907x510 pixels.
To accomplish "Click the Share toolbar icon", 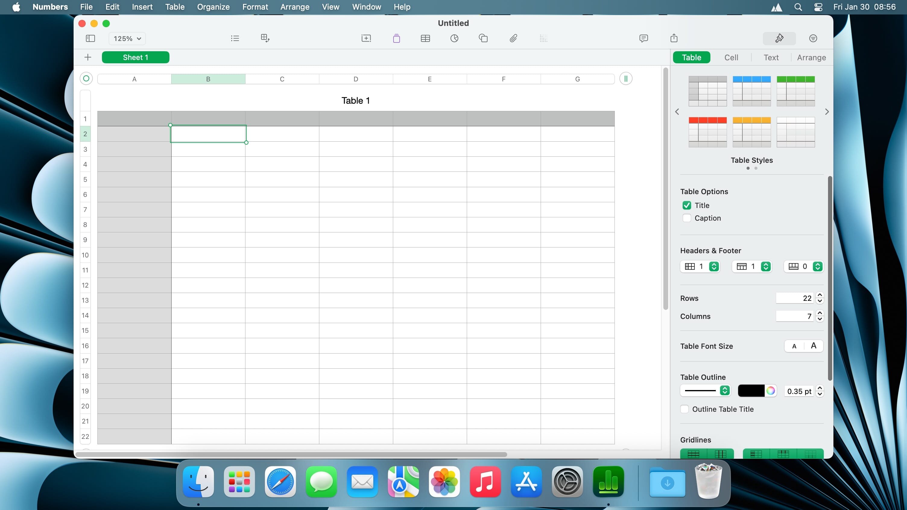I will point(674,38).
